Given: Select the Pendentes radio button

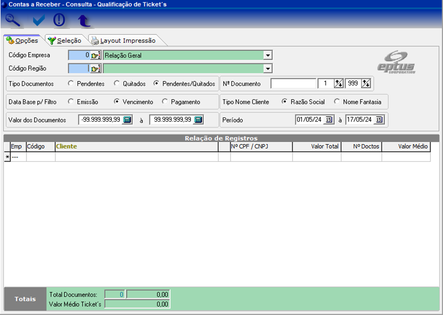Looking at the screenshot, I should 70,84.
